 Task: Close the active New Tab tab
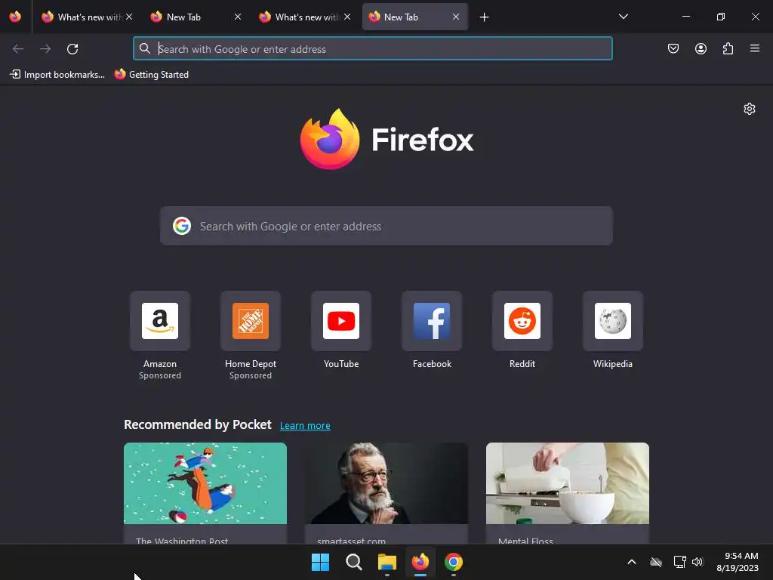456,17
